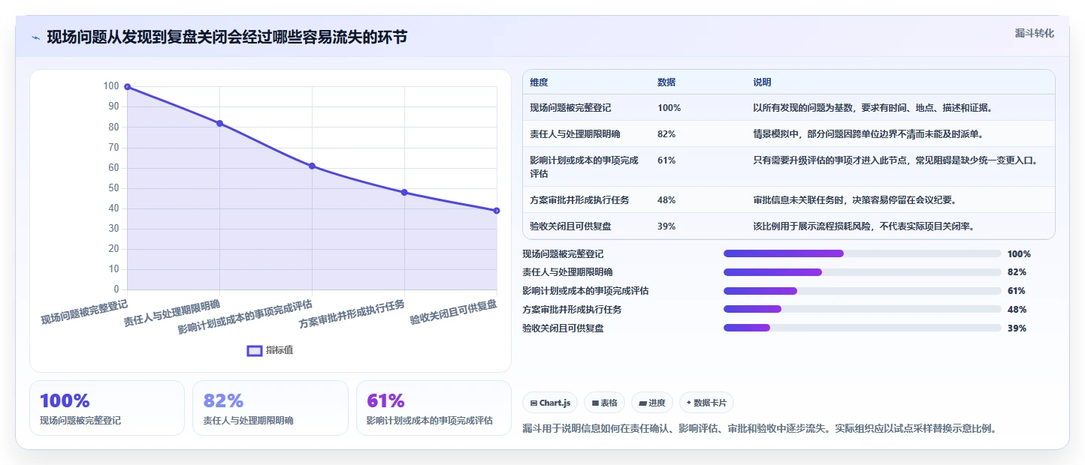Click progress bar for 影响计划或成本的事项完成评估
The height and width of the screenshot is (465, 1085).
point(862,291)
